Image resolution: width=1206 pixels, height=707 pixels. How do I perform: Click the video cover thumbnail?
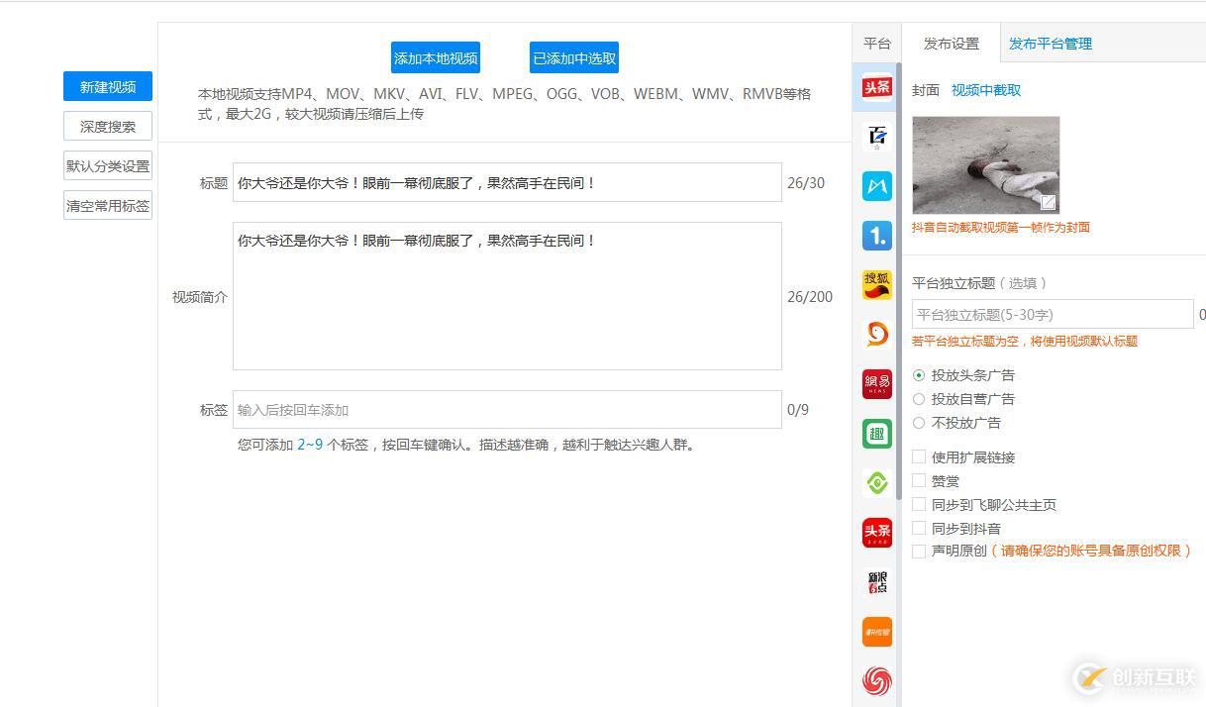point(985,163)
